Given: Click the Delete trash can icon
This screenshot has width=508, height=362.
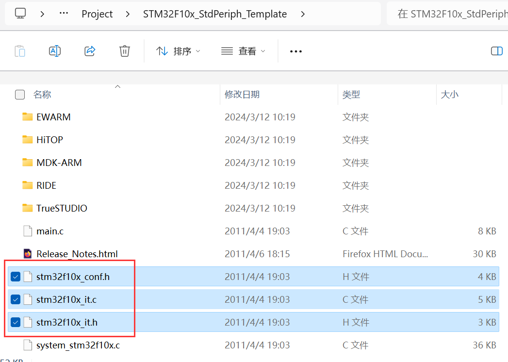Looking at the screenshot, I should pyautogui.click(x=124, y=51).
